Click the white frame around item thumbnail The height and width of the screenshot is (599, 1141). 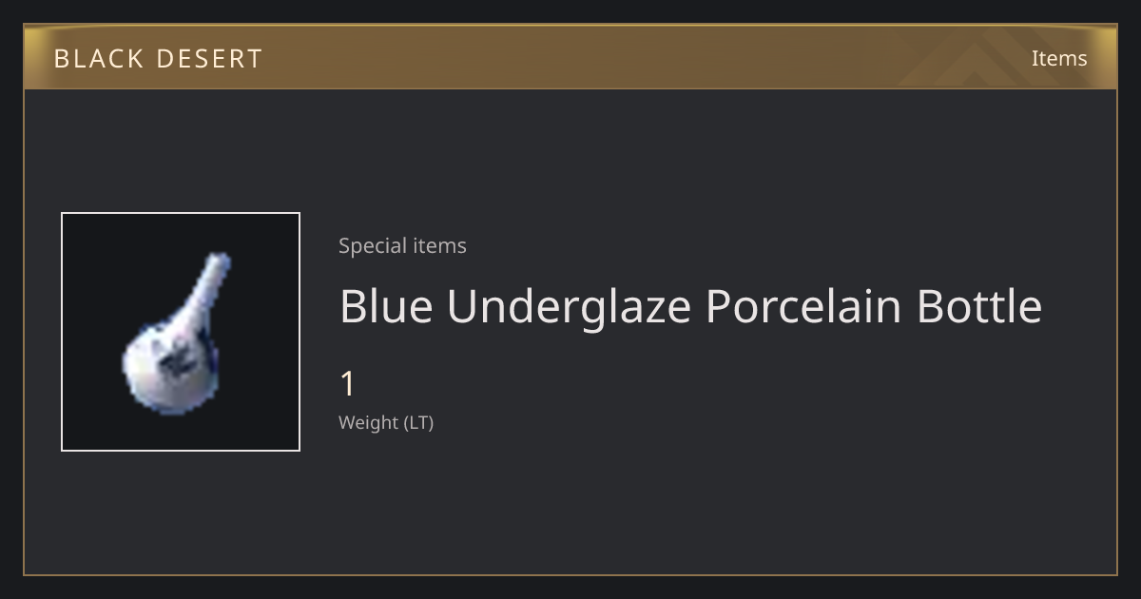tap(181, 213)
